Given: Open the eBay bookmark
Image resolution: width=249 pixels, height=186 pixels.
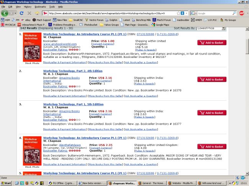Looking at the screenshot, I should [26, 20].
